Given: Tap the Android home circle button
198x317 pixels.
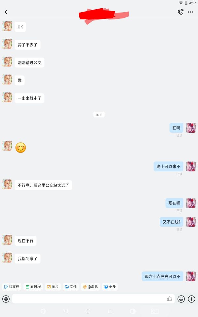Looking at the screenshot, I should tap(88, 311).
